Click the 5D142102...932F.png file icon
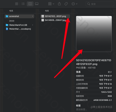 point(43,16)
